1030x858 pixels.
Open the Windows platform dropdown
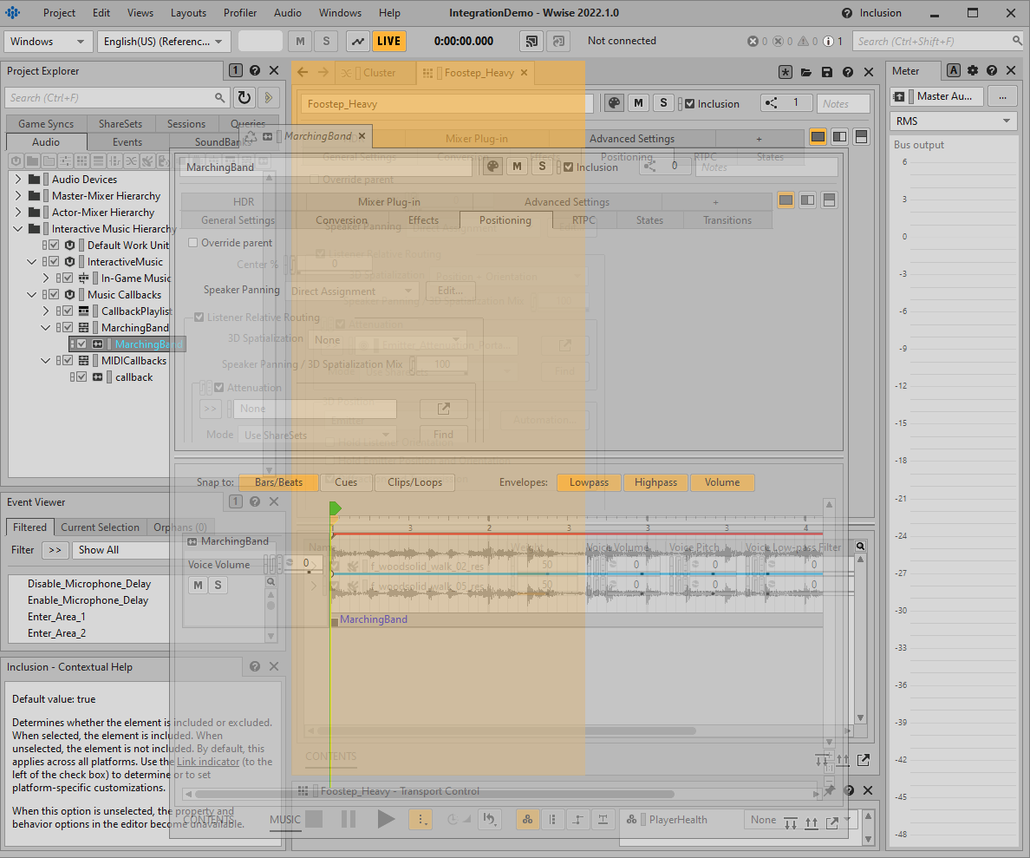pos(48,42)
